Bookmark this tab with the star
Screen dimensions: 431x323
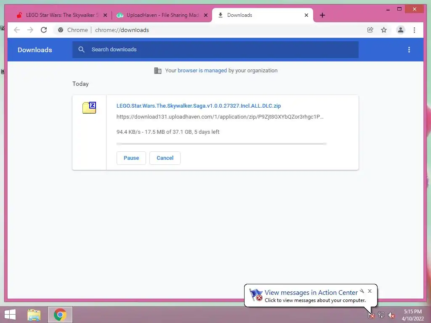coord(384,30)
